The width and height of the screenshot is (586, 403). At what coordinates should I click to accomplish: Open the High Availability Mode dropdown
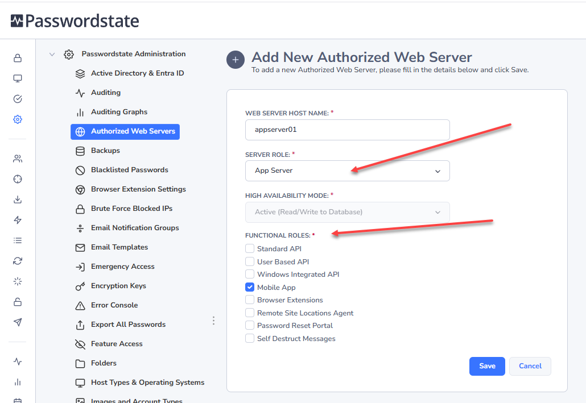347,212
